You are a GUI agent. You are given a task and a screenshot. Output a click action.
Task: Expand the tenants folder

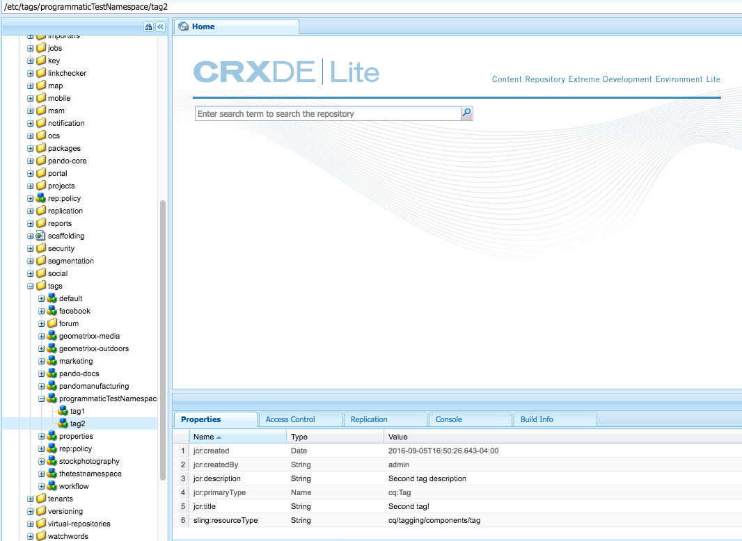(31, 499)
